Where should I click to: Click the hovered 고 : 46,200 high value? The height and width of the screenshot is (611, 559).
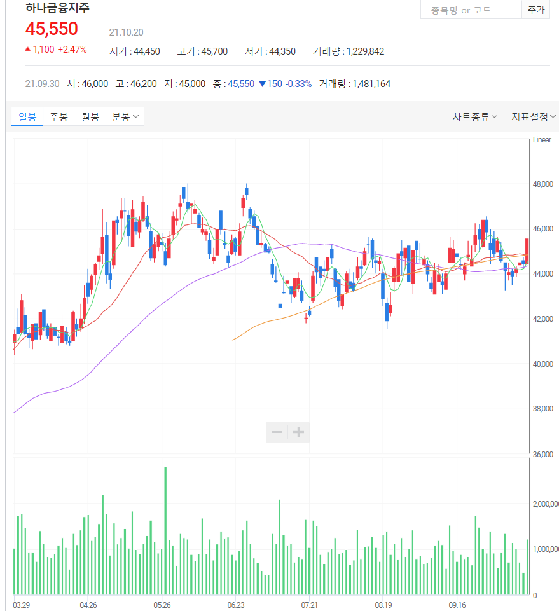136,84
